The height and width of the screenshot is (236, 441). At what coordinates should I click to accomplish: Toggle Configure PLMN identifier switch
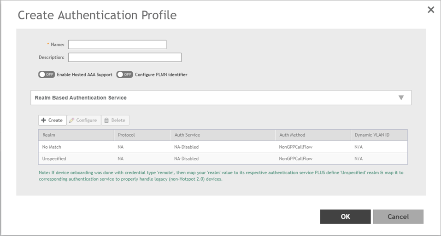tap(124, 75)
